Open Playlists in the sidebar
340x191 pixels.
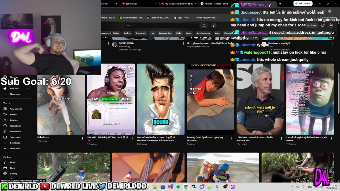(14, 120)
